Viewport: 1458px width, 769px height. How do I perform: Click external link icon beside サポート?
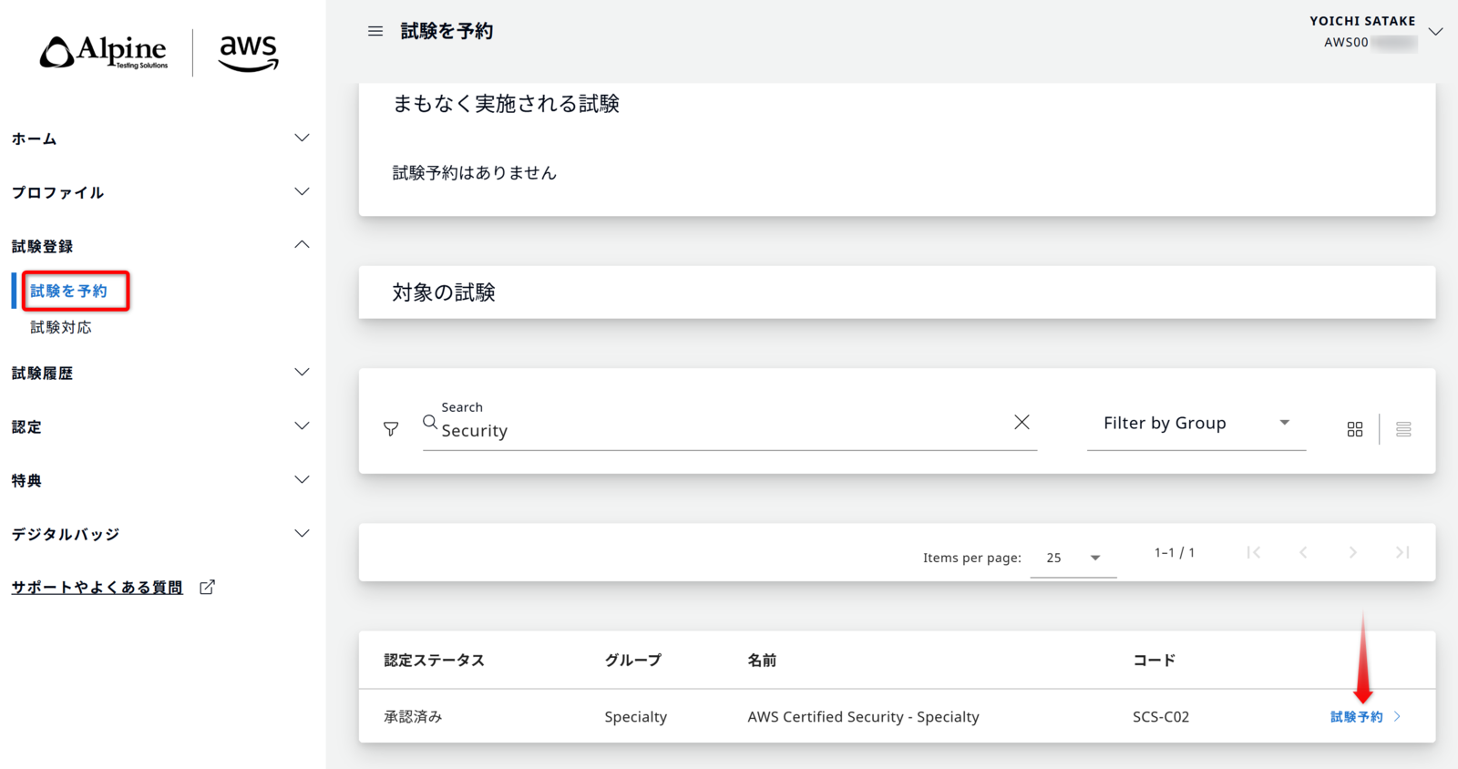(207, 587)
